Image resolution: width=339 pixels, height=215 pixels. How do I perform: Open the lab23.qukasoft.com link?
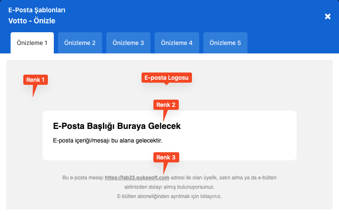tap(137, 178)
